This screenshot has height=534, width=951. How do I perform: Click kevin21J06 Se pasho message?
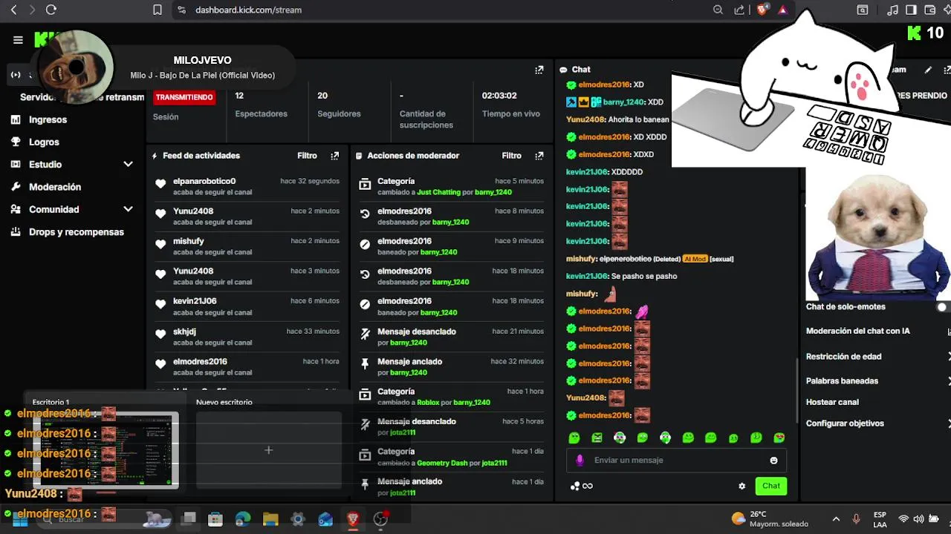(621, 277)
